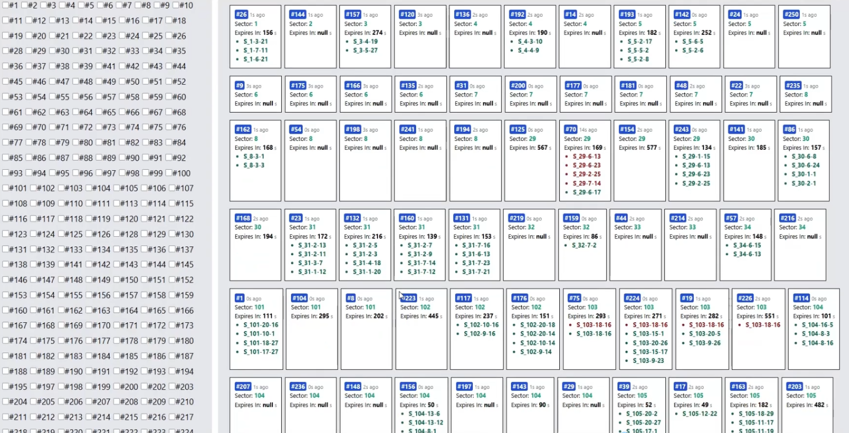Select entry S_5-2-17 in card #193
This screenshot has width=849, height=433.
pyautogui.click(x=639, y=41)
